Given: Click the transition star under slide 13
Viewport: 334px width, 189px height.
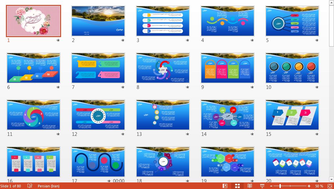Looking at the screenshot, I should (x=188, y=134).
